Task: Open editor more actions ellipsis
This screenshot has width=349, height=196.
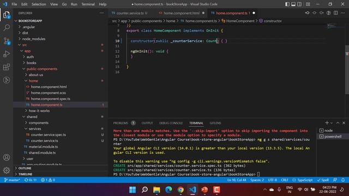Action: (343, 13)
